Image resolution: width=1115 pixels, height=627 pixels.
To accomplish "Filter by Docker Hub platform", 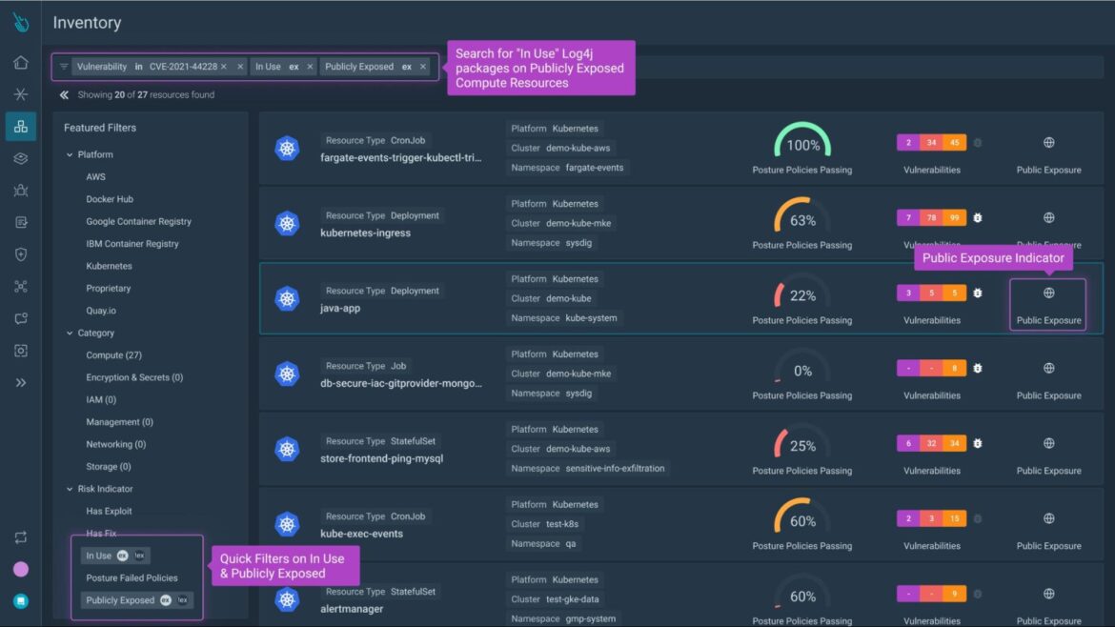I will [110, 199].
